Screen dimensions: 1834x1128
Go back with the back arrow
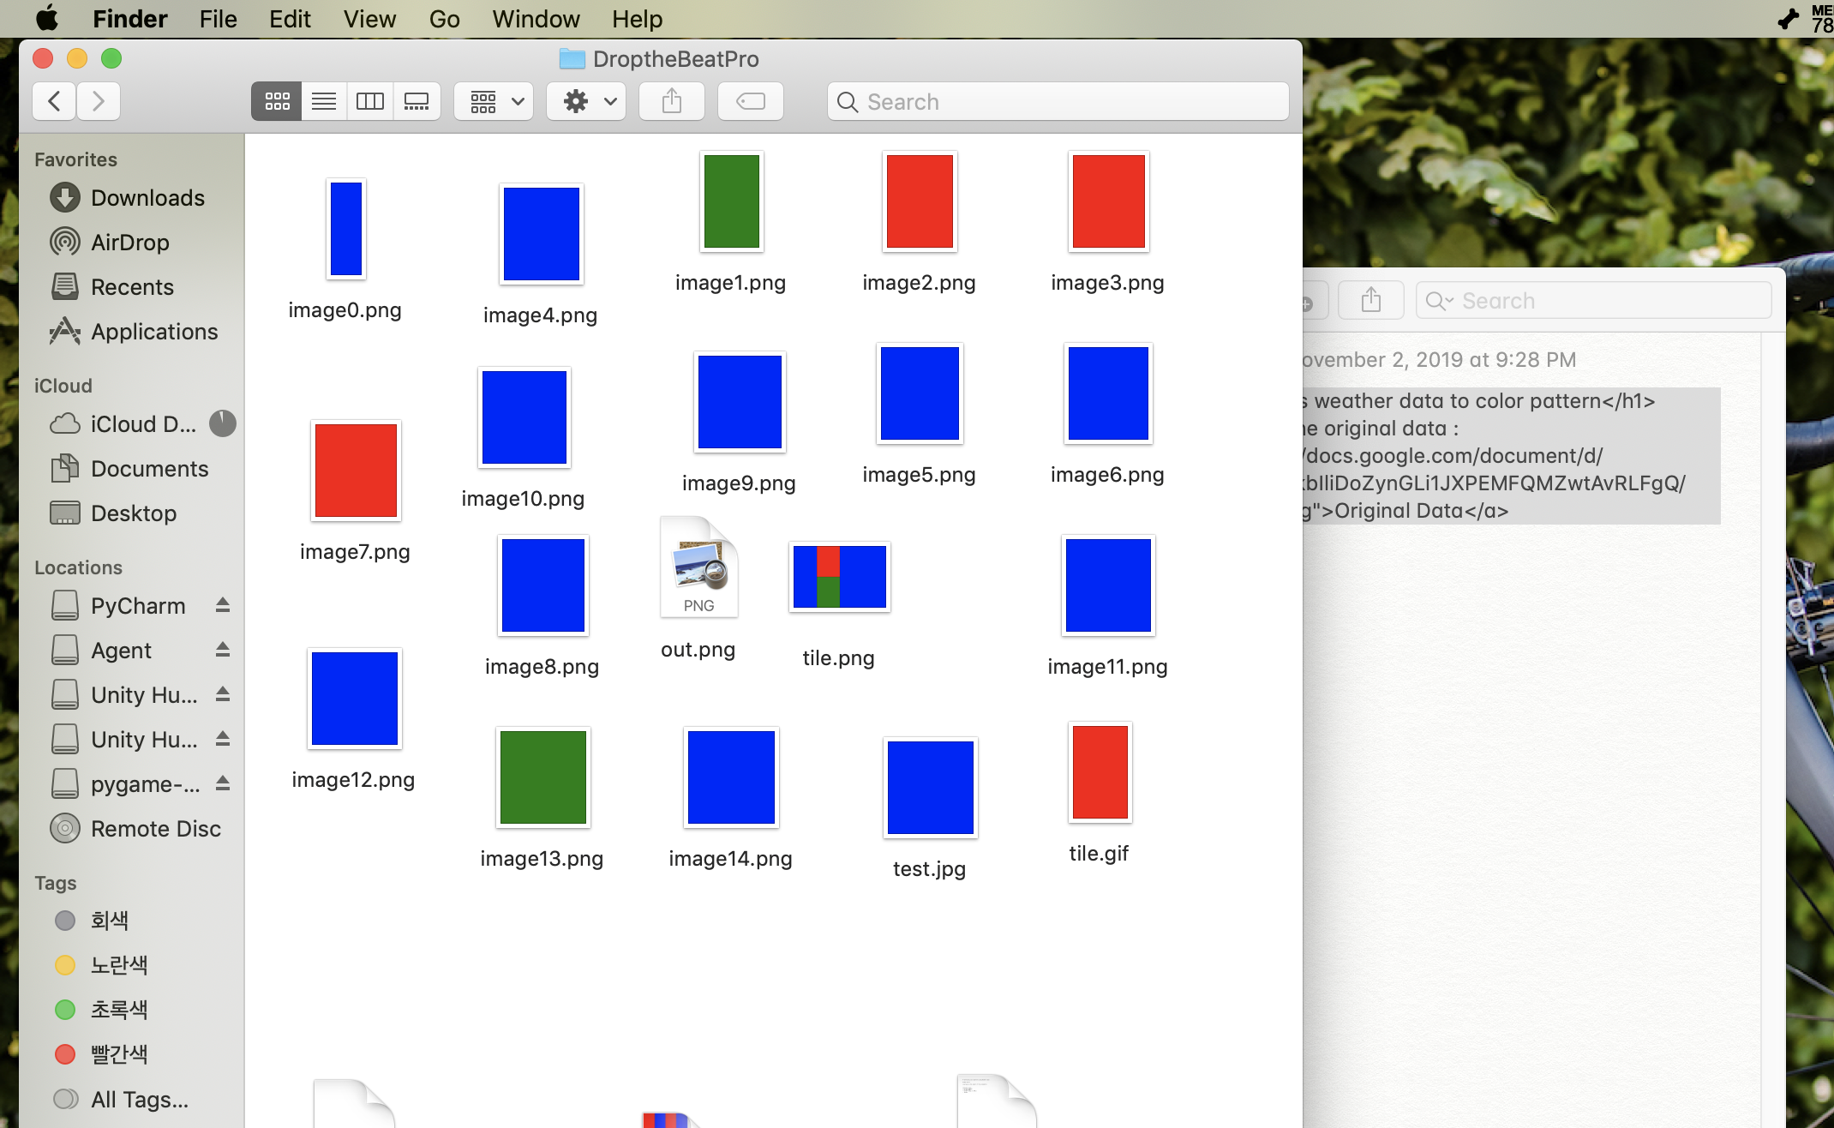click(54, 102)
